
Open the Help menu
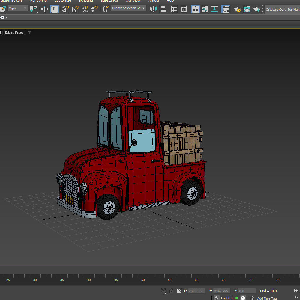click(x=170, y=1)
